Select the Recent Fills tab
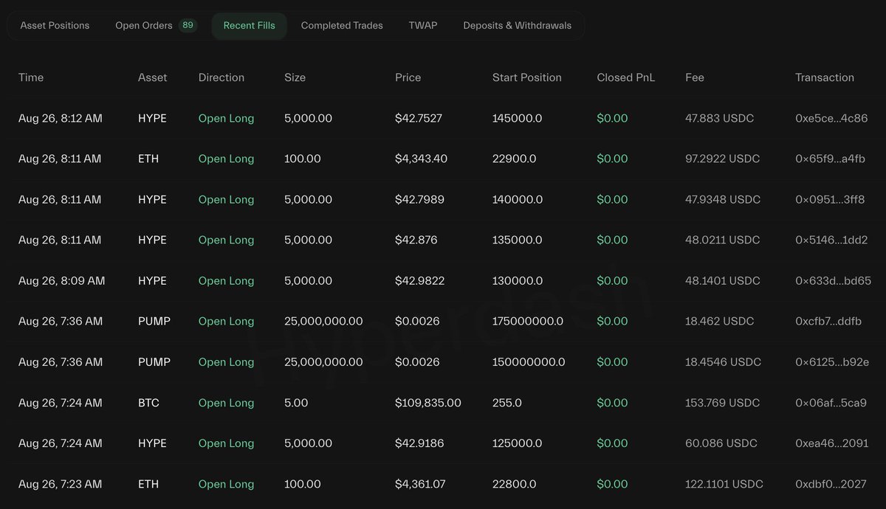The height and width of the screenshot is (509, 886). pyautogui.click(x=249, y=25)
